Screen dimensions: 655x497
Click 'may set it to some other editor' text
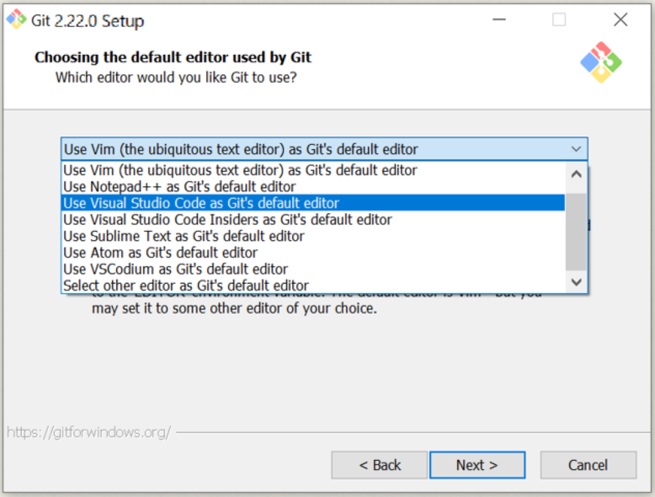[234, 309]
